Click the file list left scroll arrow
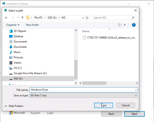Image resolution: width=154 pixels, height=122 pixels. tap(80, 83)
